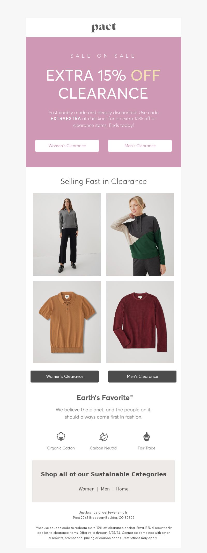
Task: Follow the Women category link
Action: [x=86, y=489]
